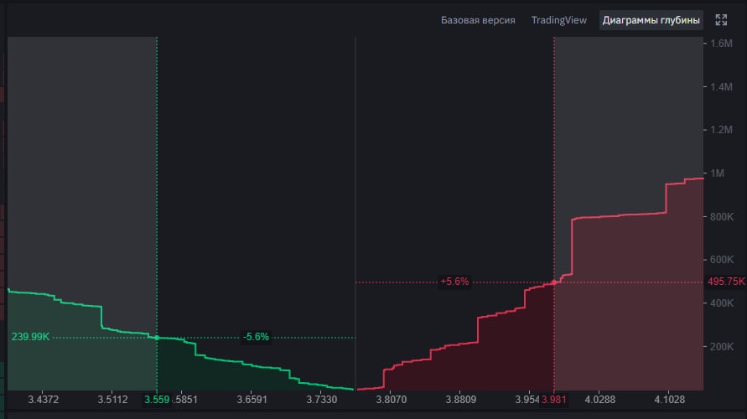Click the red ask marker dot at 3.981

(x=554, y=282)
